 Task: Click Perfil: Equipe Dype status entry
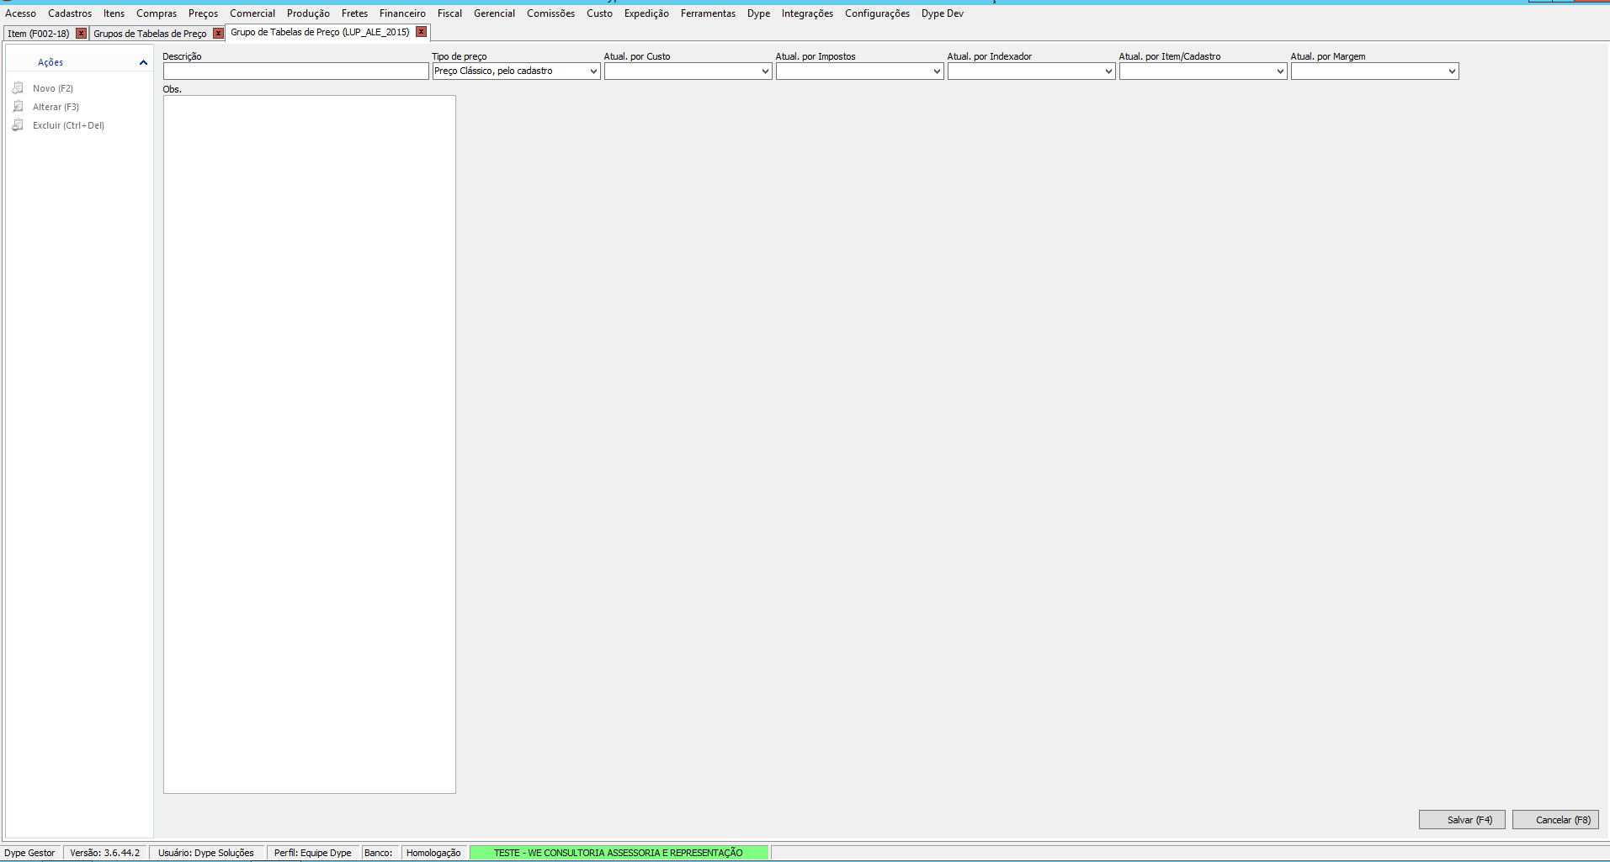click(312, 853)
